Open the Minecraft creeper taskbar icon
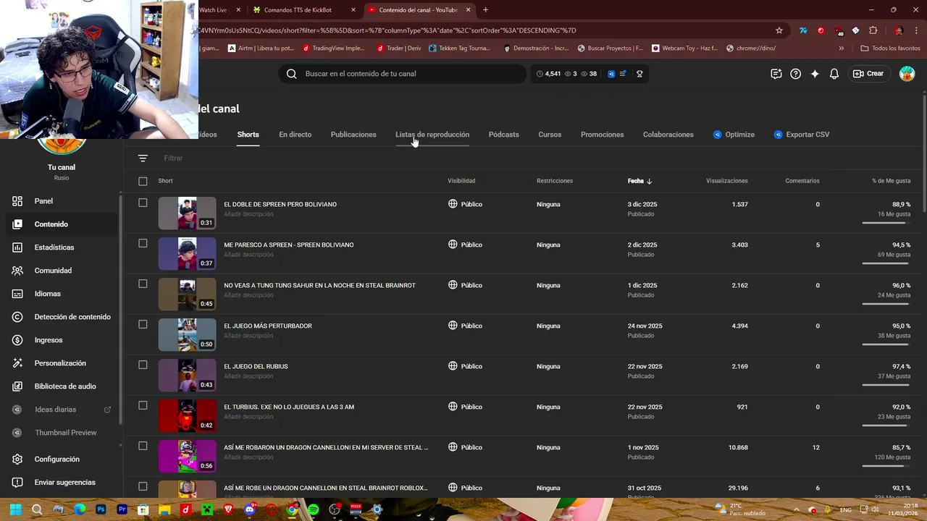This screenshot has width=927, height=521. click(x=207, y=509)
